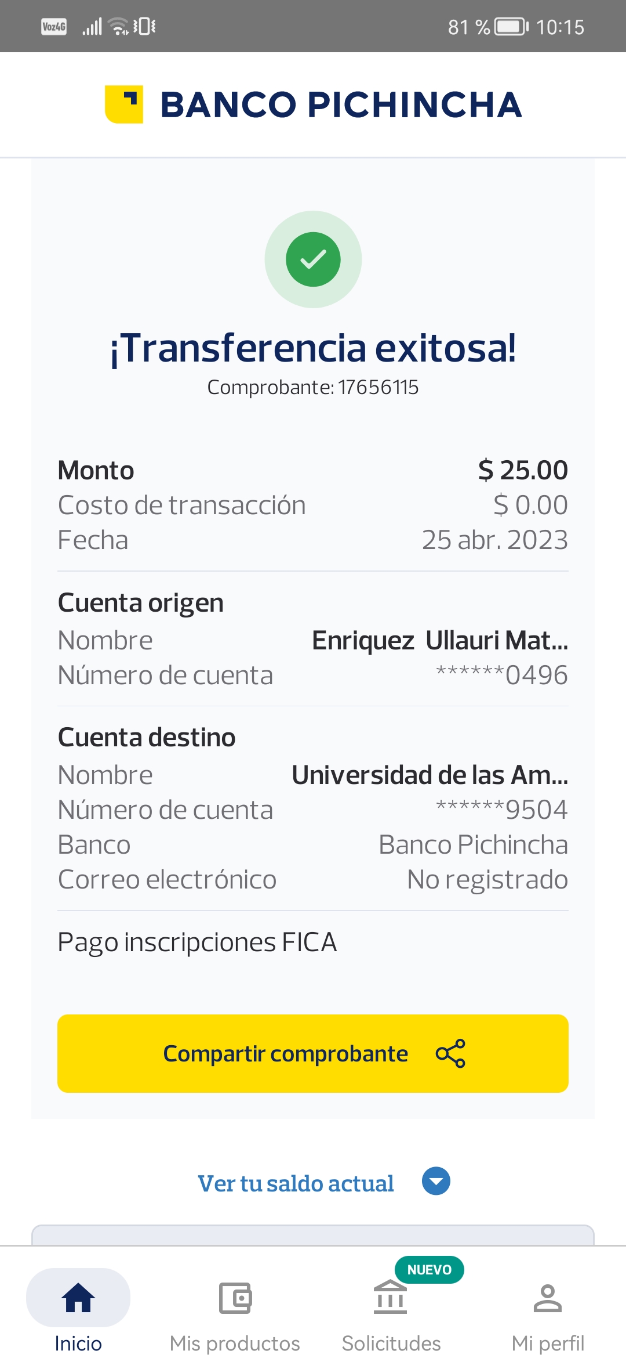Open the Inicio home icon
This screenshot has width=626, height=1358.
[78, 1298]
